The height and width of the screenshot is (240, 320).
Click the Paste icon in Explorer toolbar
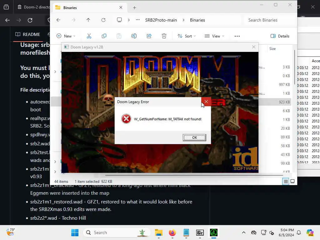tap(119, 36)
